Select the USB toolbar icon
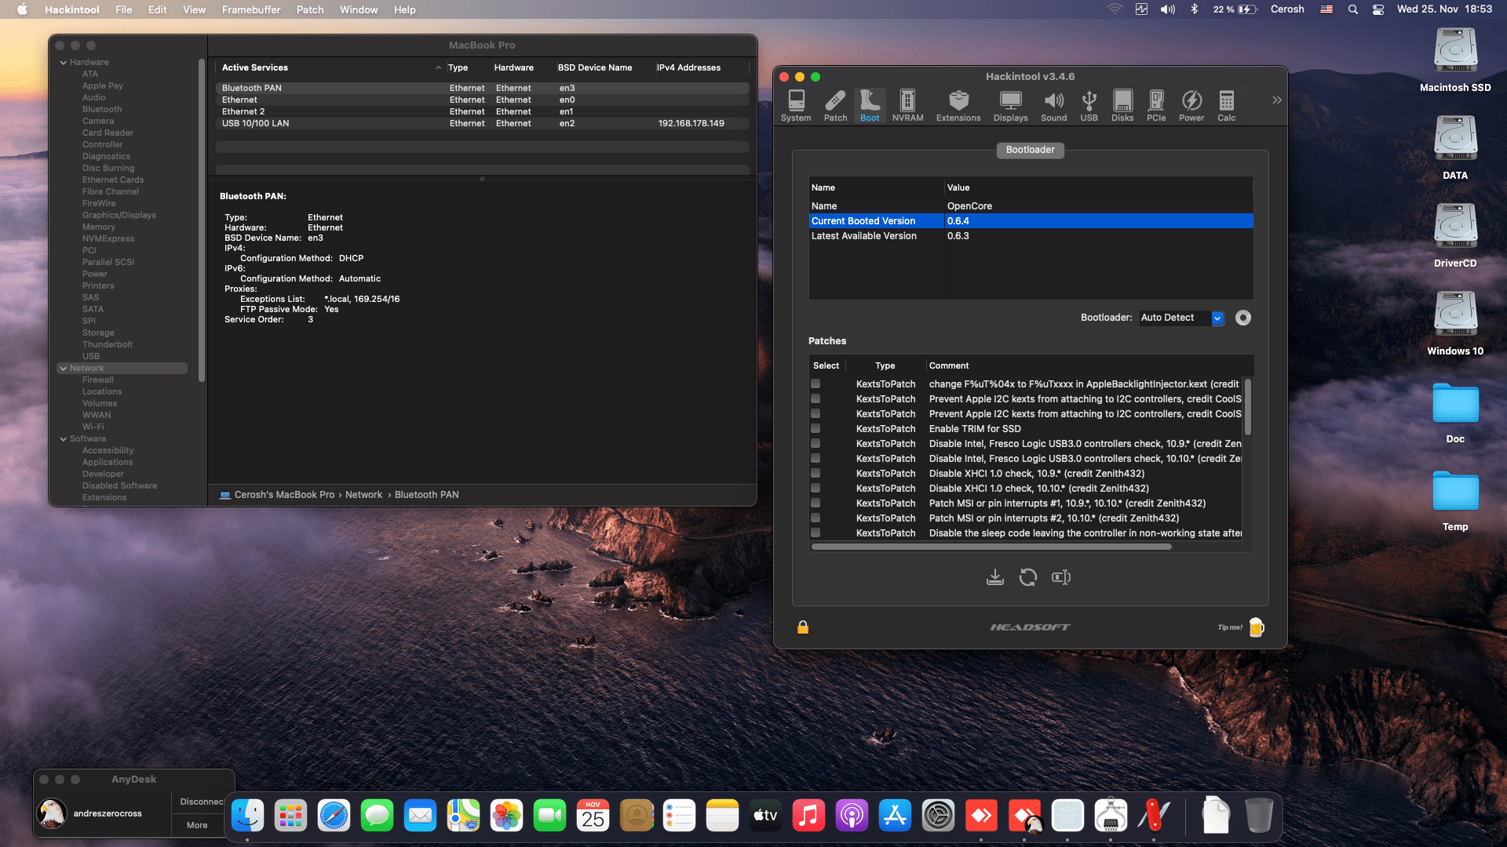The image size is (1507, 847). (x=1089, y=105)
